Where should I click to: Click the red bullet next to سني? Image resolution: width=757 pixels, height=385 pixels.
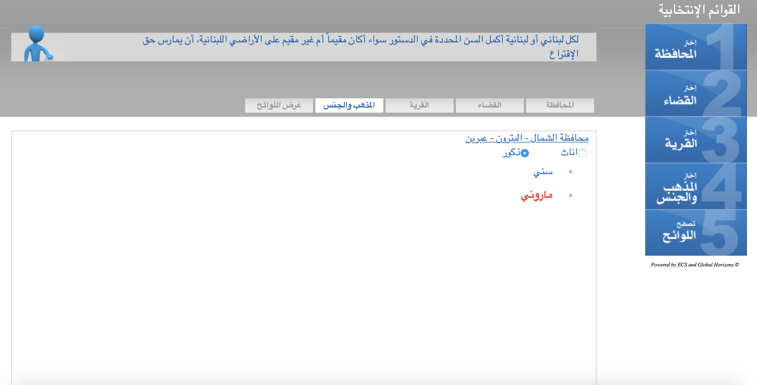pos(570,172)
